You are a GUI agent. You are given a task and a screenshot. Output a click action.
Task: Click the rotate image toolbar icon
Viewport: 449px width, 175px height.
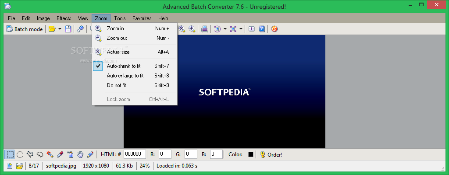[217, 29]
